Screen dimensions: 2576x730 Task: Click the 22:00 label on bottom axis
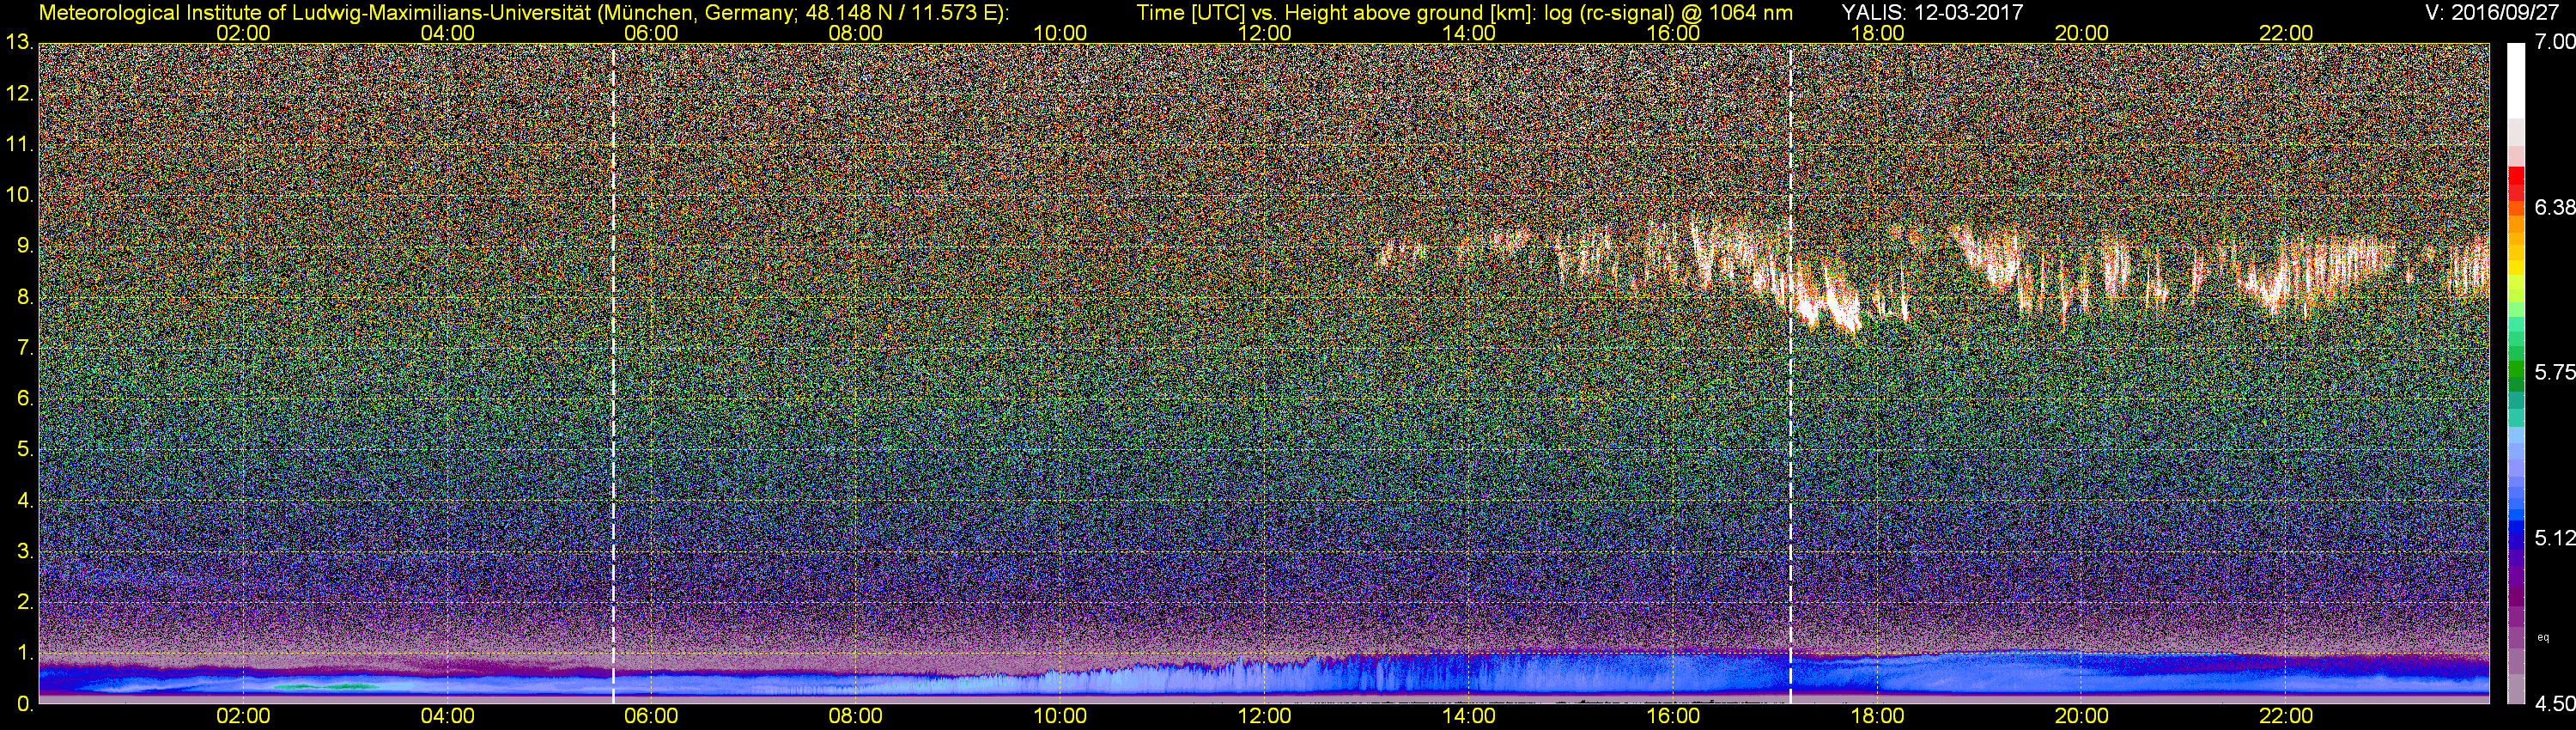coord(2286,716)
